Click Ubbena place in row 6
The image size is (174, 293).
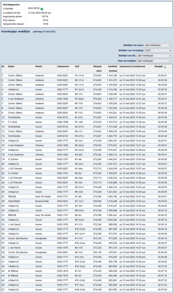(x=39, y=99)
